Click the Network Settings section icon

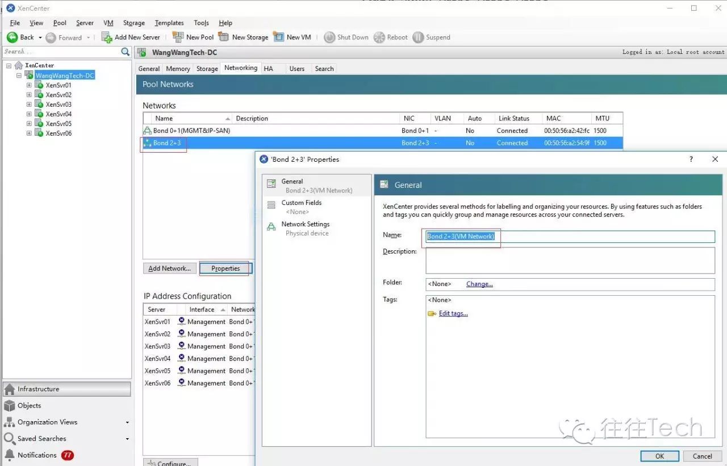pyautogui.click(x=271, y=226)
